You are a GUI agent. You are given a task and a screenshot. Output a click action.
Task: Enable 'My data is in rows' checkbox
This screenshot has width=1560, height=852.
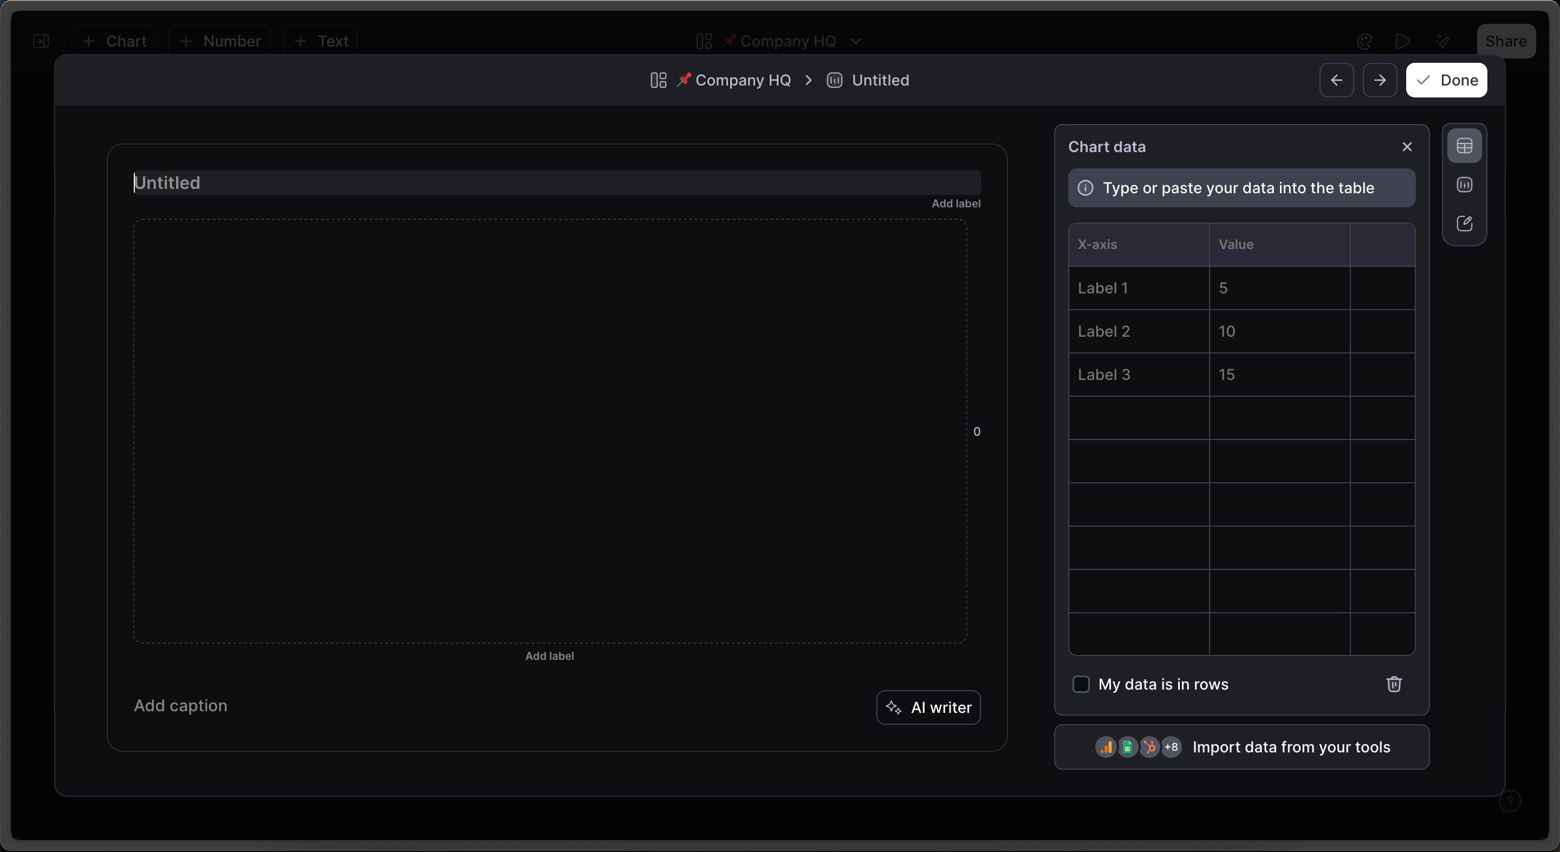[1081, 684]
